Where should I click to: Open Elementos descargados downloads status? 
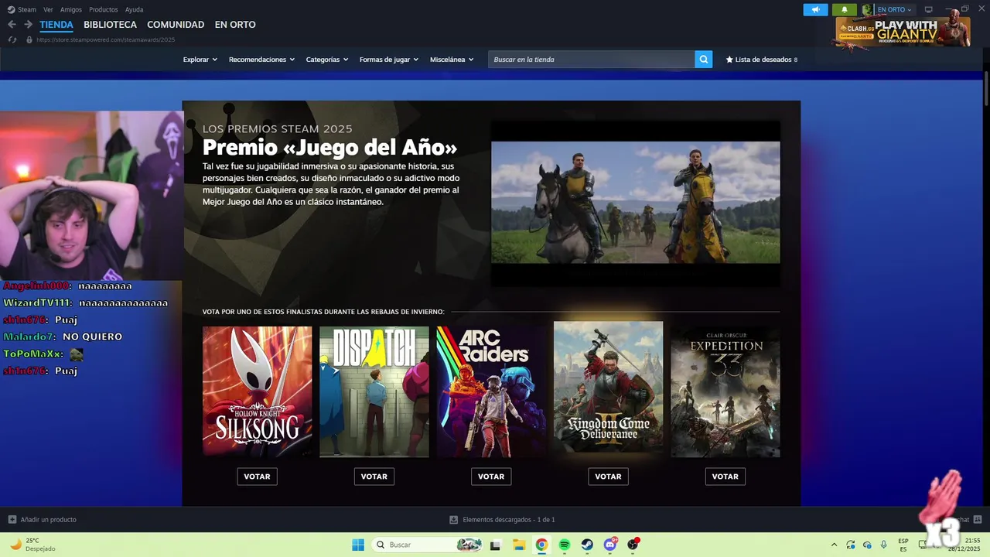(x=508, y=520)
